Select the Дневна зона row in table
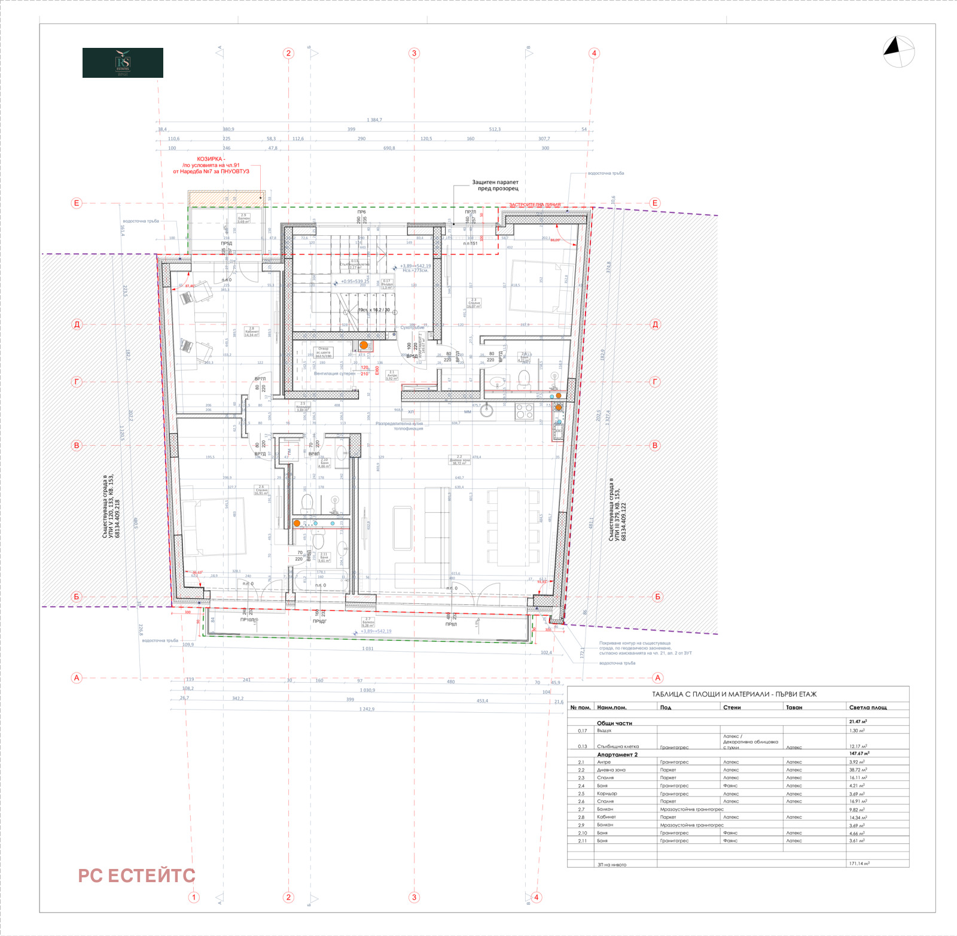Image resolution: width=957 pixels, height=936 pixels. click(x=611, y=770)
